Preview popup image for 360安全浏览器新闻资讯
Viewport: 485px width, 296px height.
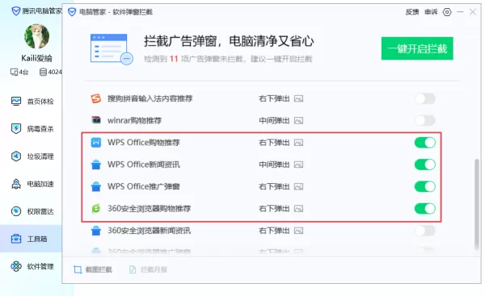(298, 231)
